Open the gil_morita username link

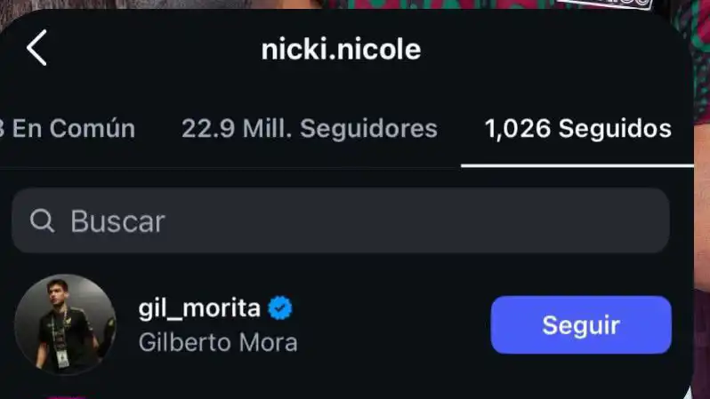point(199,308)
